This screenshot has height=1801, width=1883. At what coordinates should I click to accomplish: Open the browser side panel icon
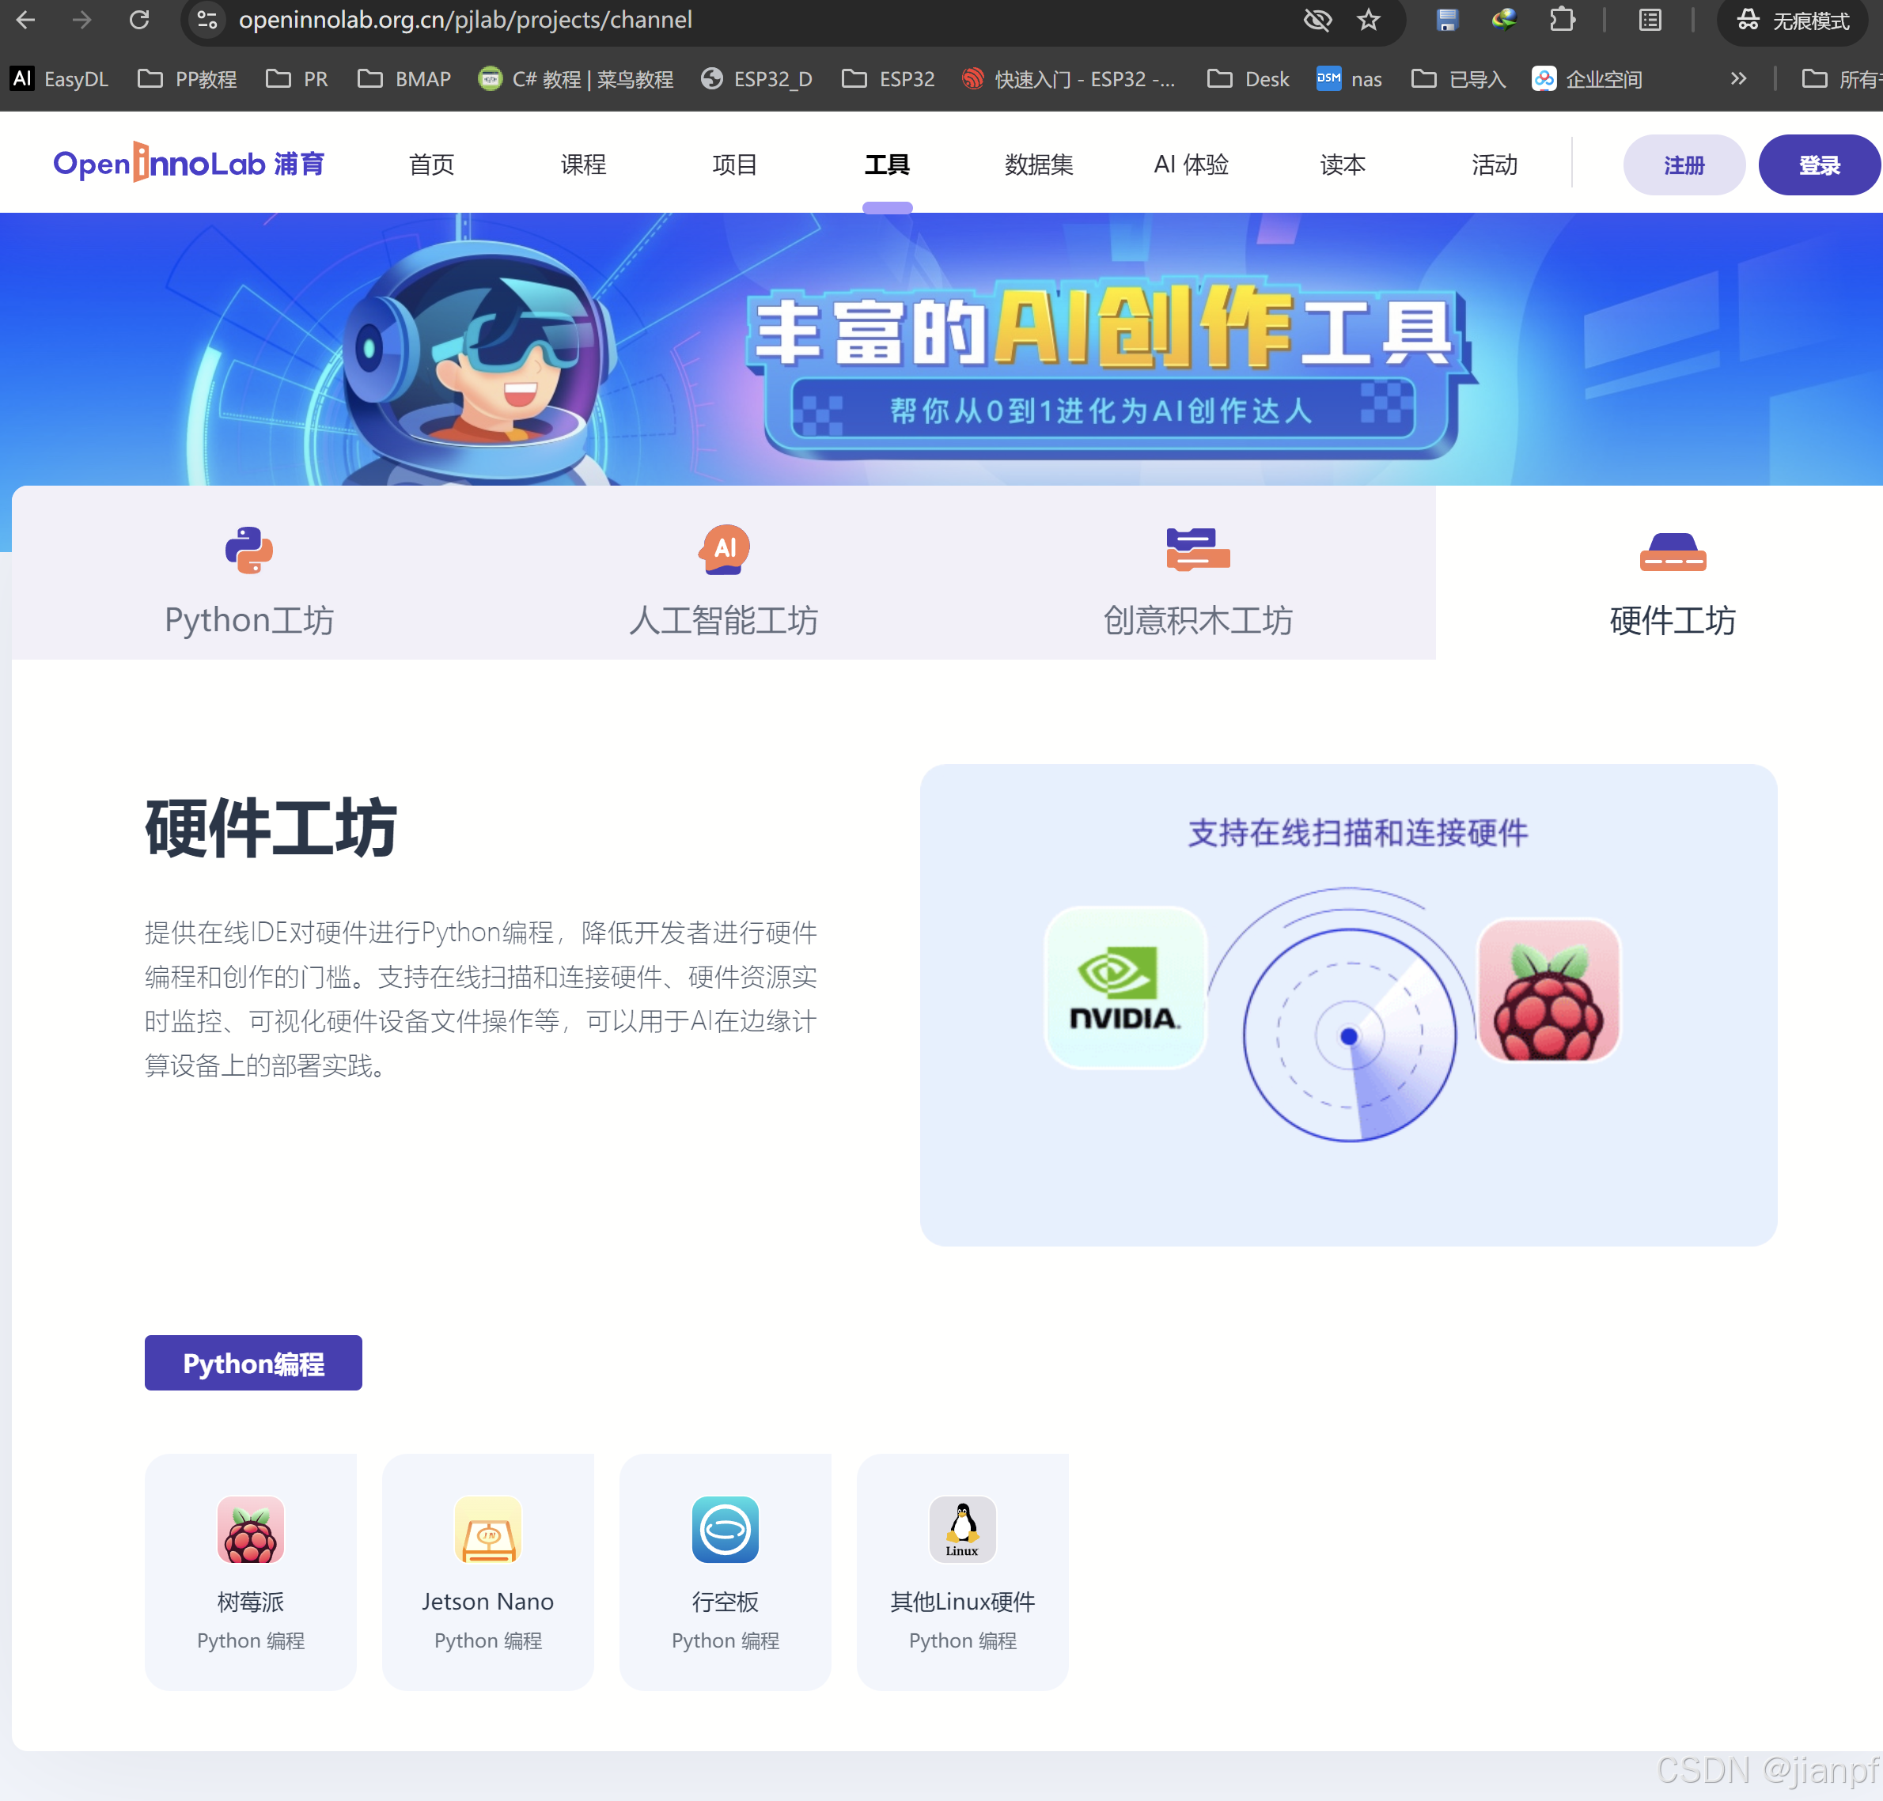(1650, 20)
